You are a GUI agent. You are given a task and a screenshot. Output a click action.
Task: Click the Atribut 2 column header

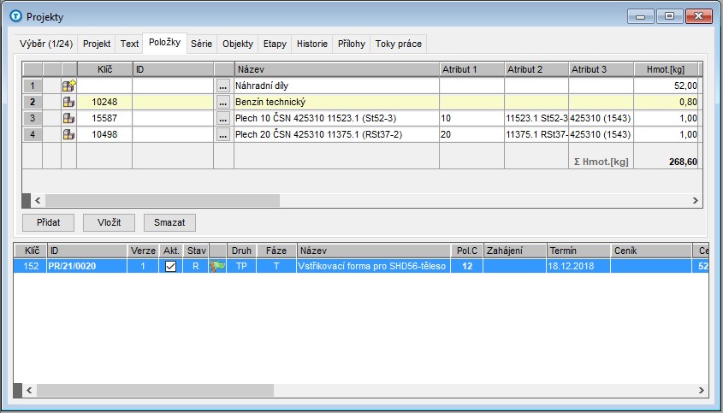coord(536,69)
